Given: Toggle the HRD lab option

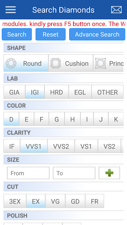Looking at the screenshot, I should (x=56, y=92).
